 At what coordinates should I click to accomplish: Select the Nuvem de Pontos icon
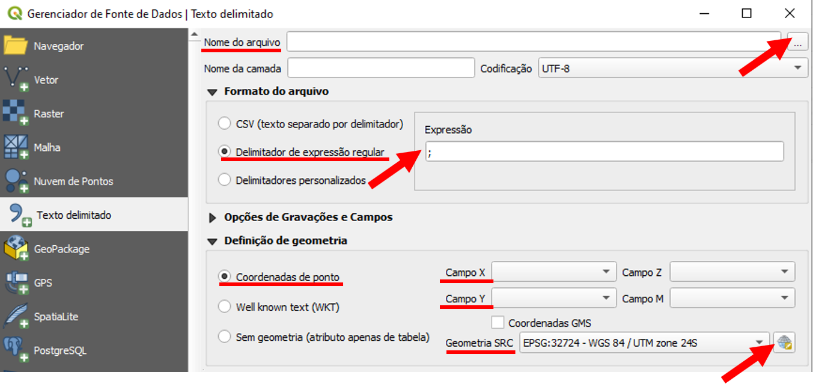pyautogui.click(x=16, y=181)
